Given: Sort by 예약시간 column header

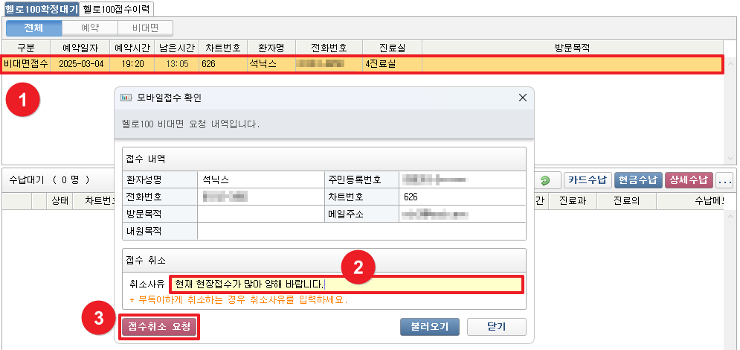Looking at the screenshot, I should (x=132, y=48).
